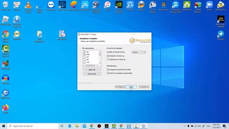Open the clock and date flyout

click(216, 126)
